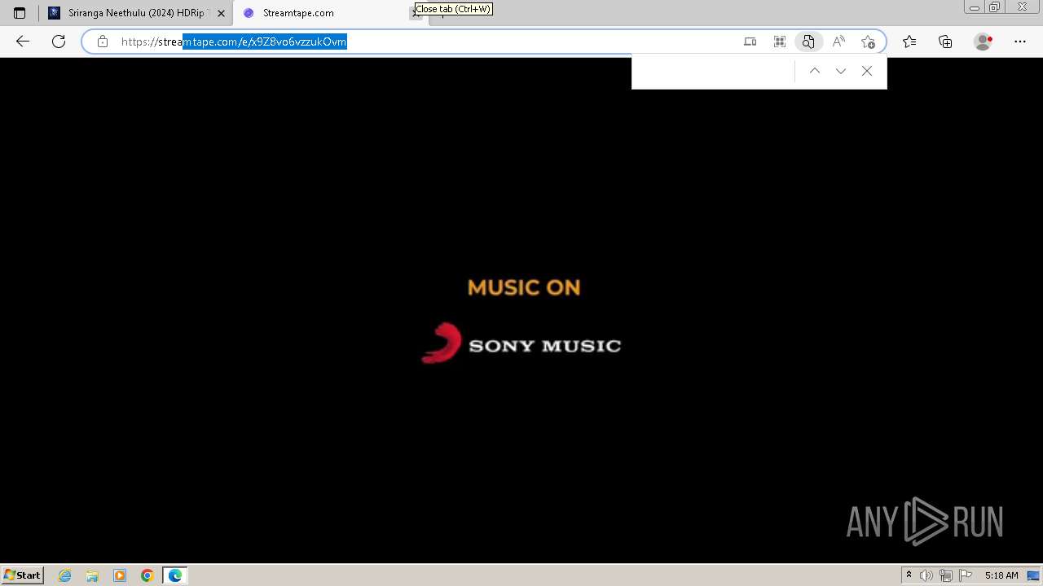This screenshot has height=586, width=1043.
Task: Close the Streamtape.com tab
Action: pyautogui.click(x=416, y=14)
